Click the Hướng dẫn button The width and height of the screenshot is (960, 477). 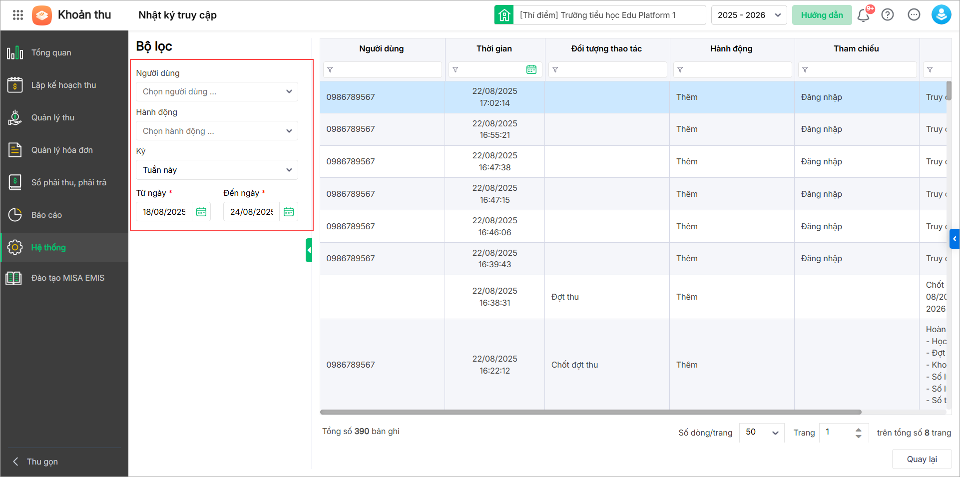pos(822,15)
